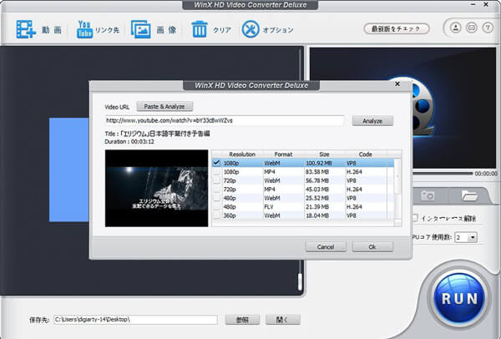The width and height of the screenshot is (501, 339).
Task: Click the Size column header
Action: (x=324, y=154)
